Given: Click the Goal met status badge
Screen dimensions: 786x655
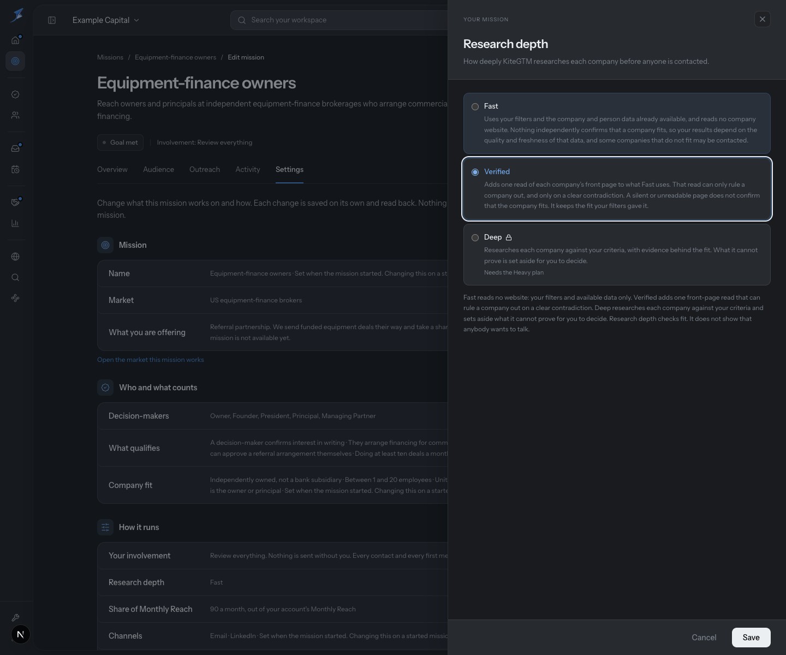Looking at the screenshot, I should coord(120,142).
